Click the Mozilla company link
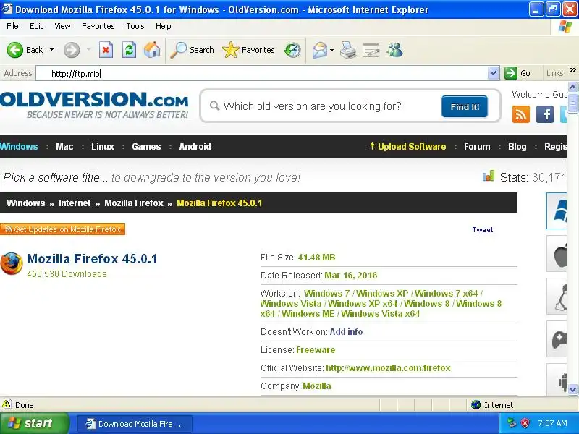This screenshot has height=434, width=579. [x=317, y=386]
